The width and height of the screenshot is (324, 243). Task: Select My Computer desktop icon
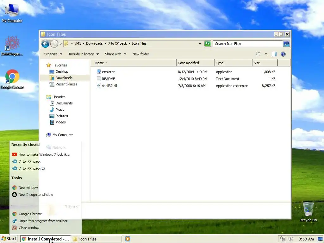[x=12, y=13]
